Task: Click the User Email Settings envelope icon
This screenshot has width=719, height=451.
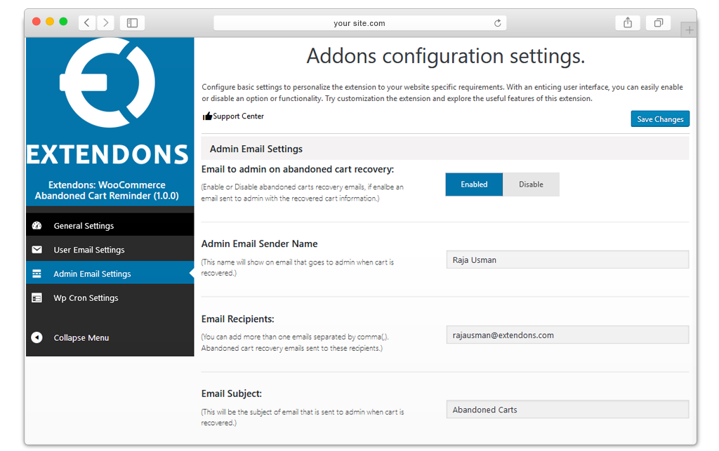Action: click(x=37, y=250)
